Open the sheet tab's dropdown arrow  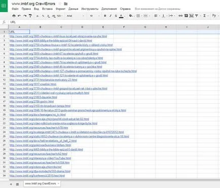(x=58, y=183)
